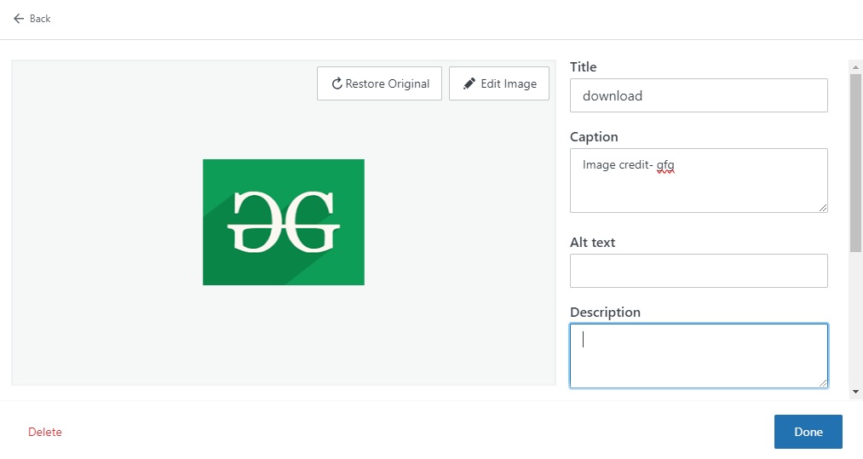The height and width of the screenshot is (459, 863).
Task: Click into the Description text area
Action: [699, 356]
